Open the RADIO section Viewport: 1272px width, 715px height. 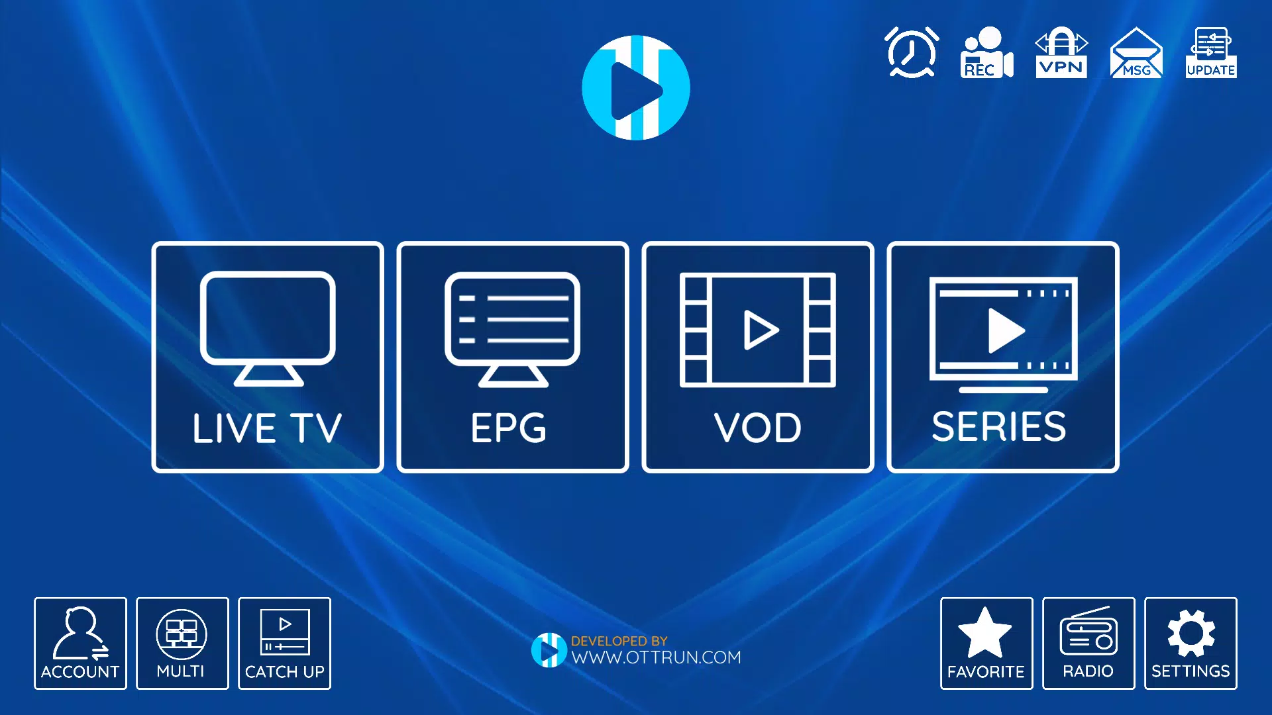1088,643
